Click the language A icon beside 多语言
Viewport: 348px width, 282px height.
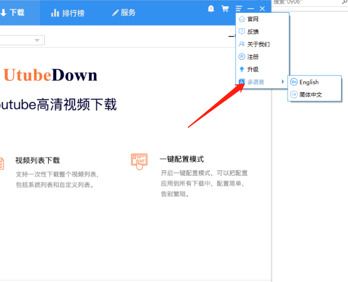[242, 82]
